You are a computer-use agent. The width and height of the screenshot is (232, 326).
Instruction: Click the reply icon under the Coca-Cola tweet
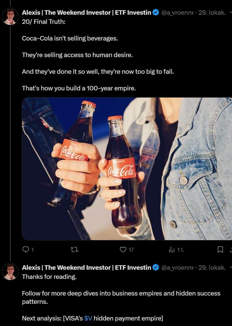26,250
